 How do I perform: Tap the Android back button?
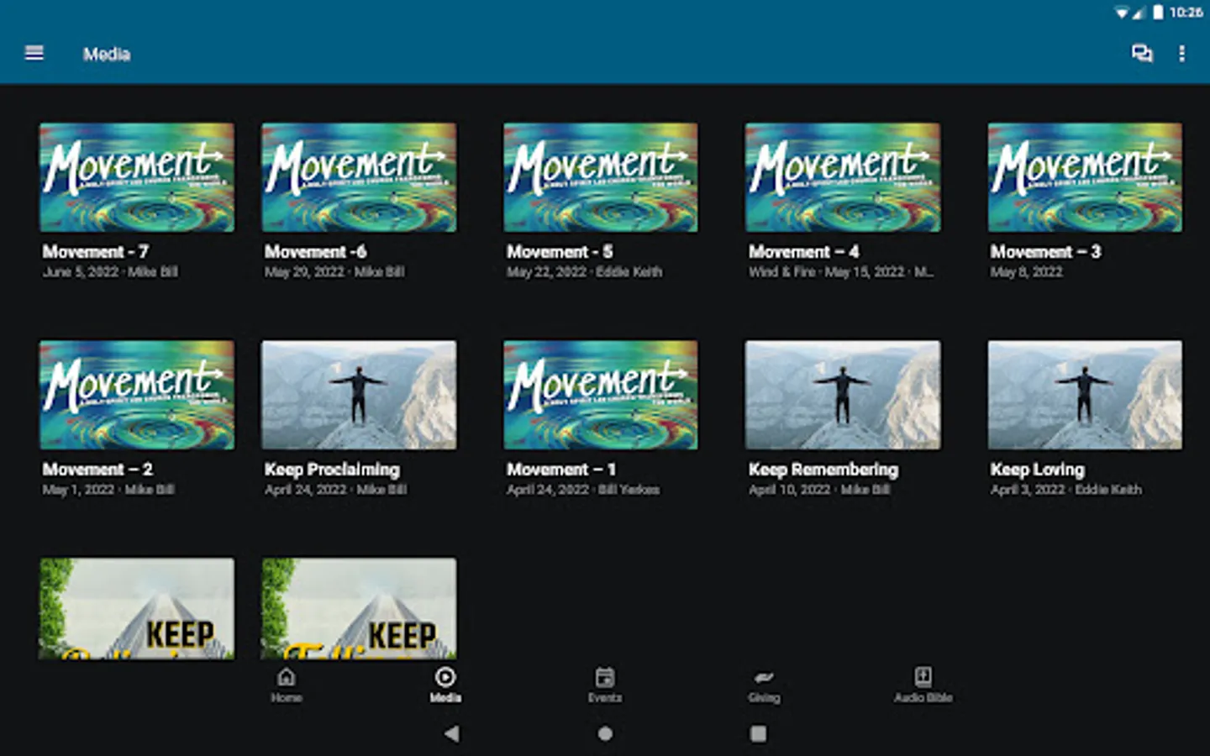coord(451,733)
